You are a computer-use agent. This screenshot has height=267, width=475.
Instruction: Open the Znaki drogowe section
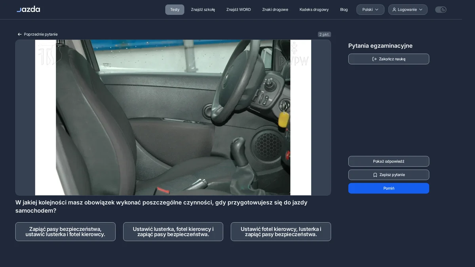click(x=275, y=9)
